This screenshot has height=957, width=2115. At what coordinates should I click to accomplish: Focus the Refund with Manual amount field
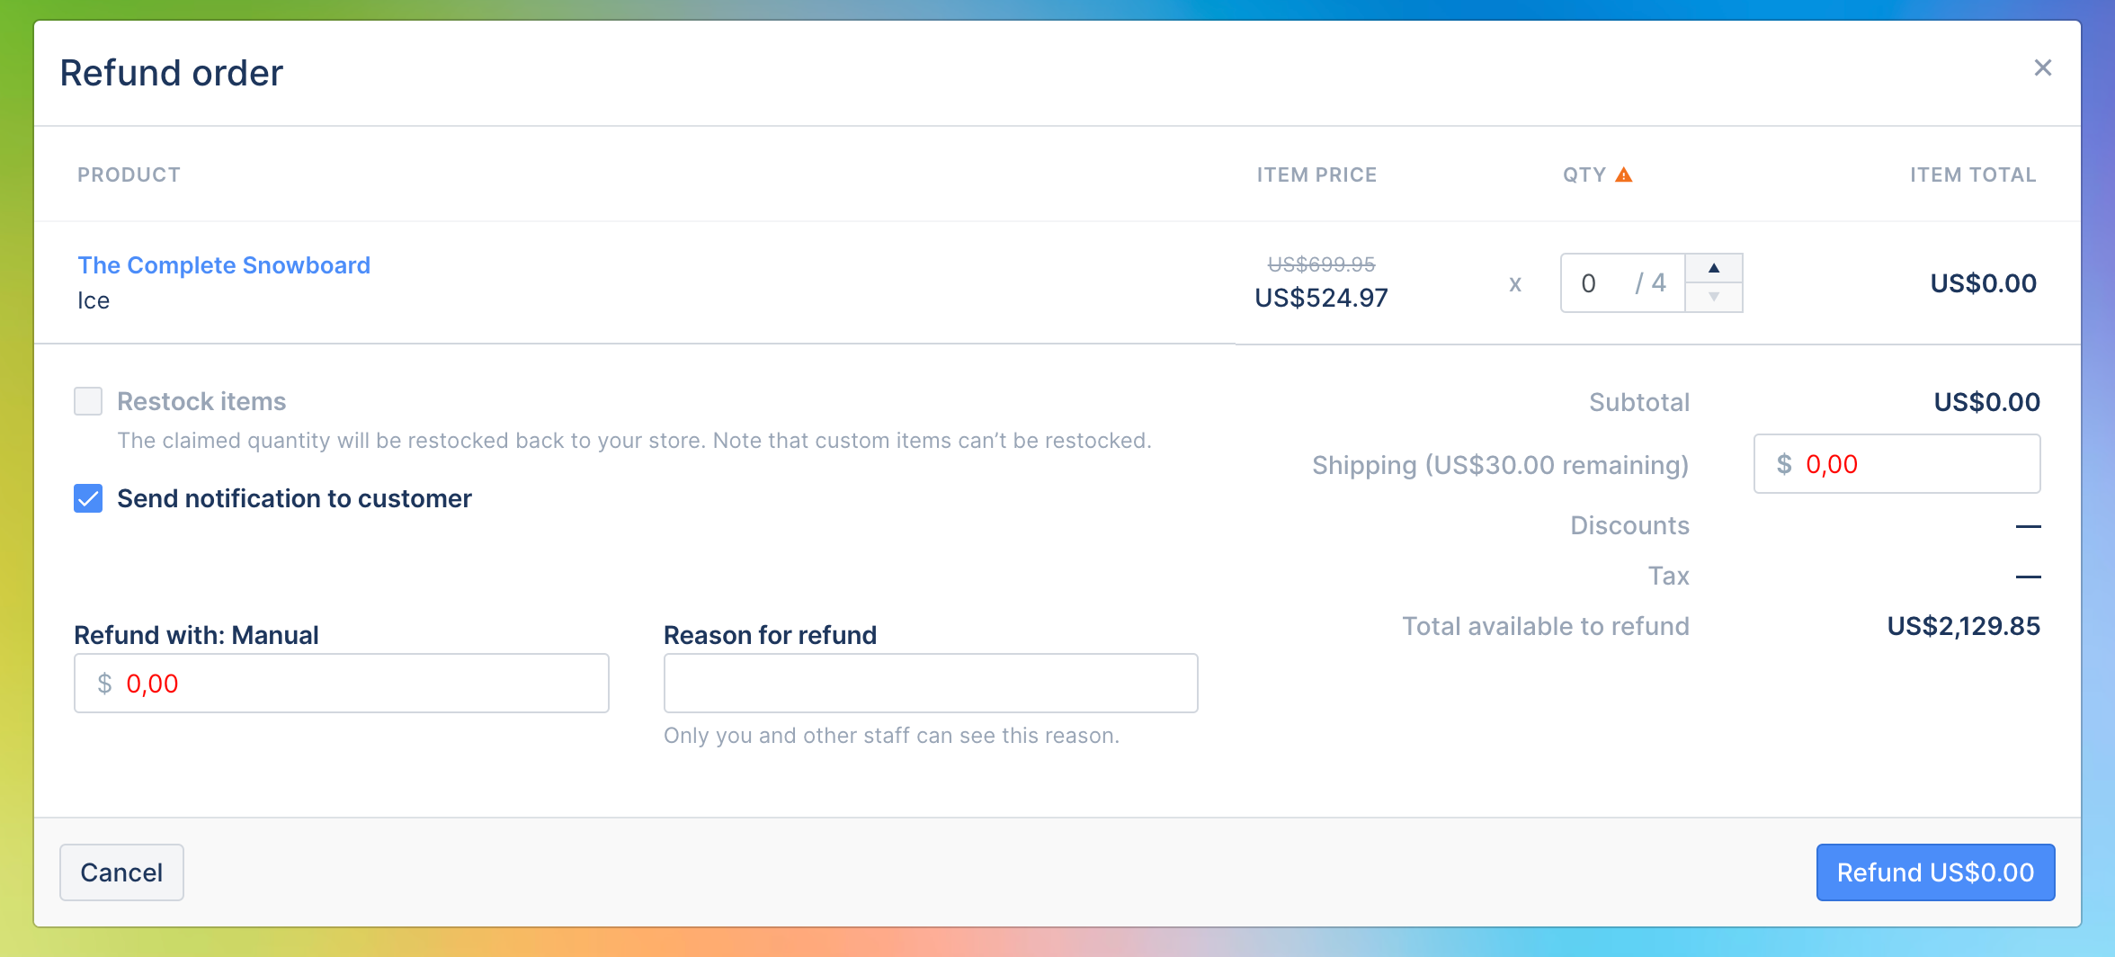[342, 684]
